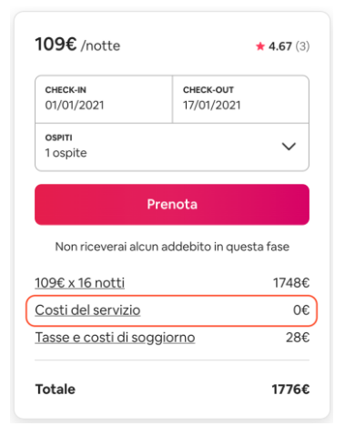Click the red star rating icon
The height and width of the screenshot is (426, 345).
coord(260,46)
